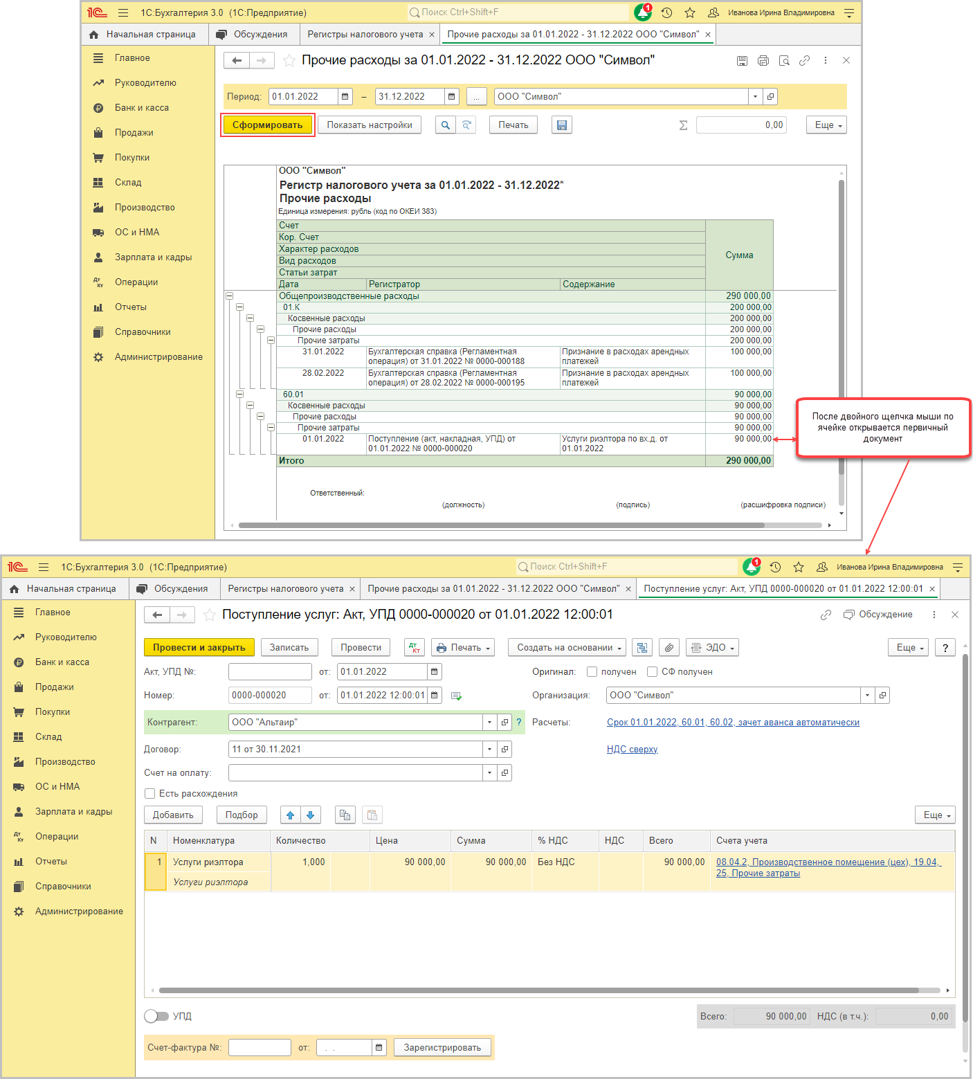Open the favorites star in the Поступление услуг window header

pos(799,568)
